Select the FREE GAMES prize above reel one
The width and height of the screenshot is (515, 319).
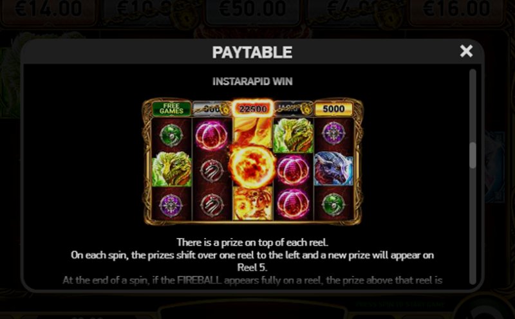coord(171,109)
